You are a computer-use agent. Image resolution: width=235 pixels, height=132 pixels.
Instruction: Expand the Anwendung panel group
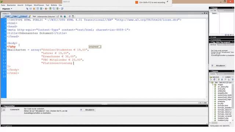211,40
